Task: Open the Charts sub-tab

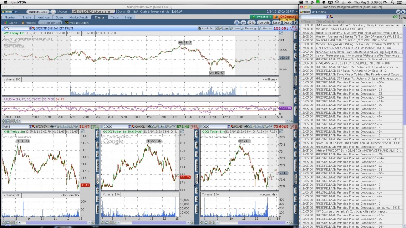Action: point(11,22)
